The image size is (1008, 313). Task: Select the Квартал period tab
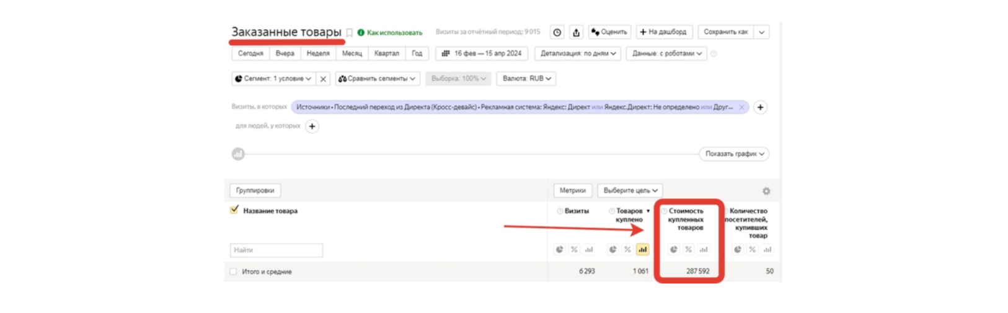pyautogui.click(x=387, y=53)
